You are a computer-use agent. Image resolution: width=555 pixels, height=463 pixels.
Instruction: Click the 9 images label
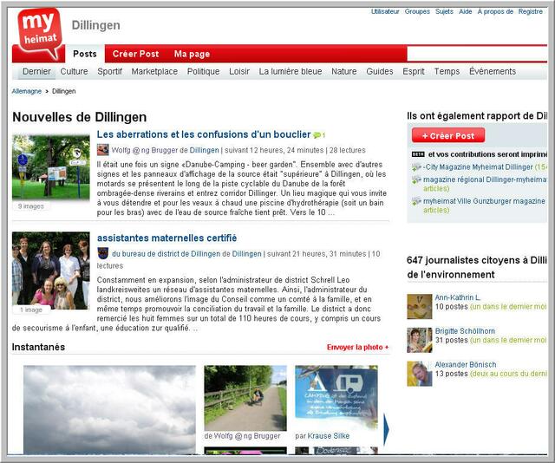point(31,206)
